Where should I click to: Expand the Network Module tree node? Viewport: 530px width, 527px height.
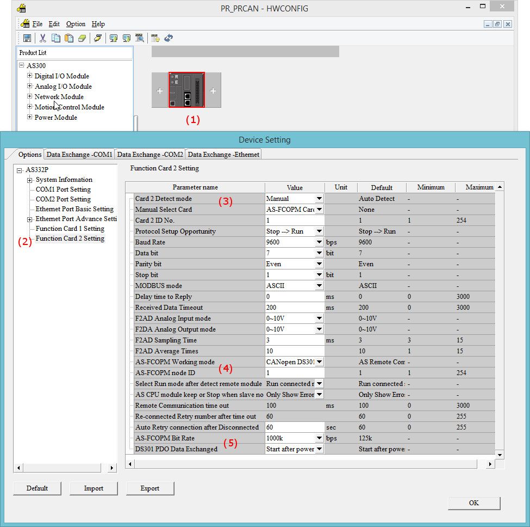(x=30, y=96)
